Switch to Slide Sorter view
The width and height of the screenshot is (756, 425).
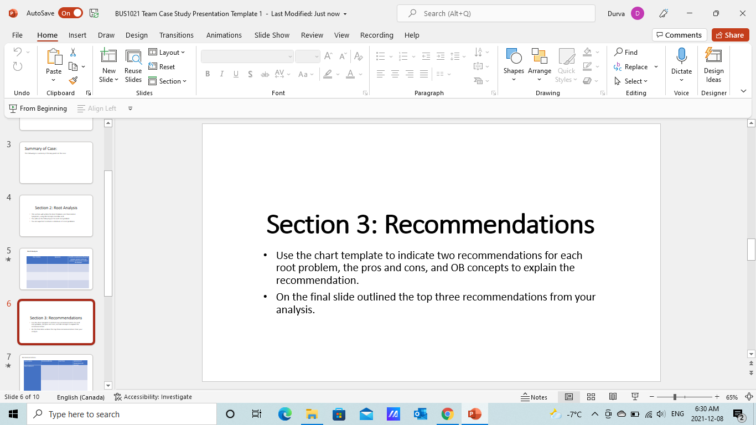(x=591, y=397)
